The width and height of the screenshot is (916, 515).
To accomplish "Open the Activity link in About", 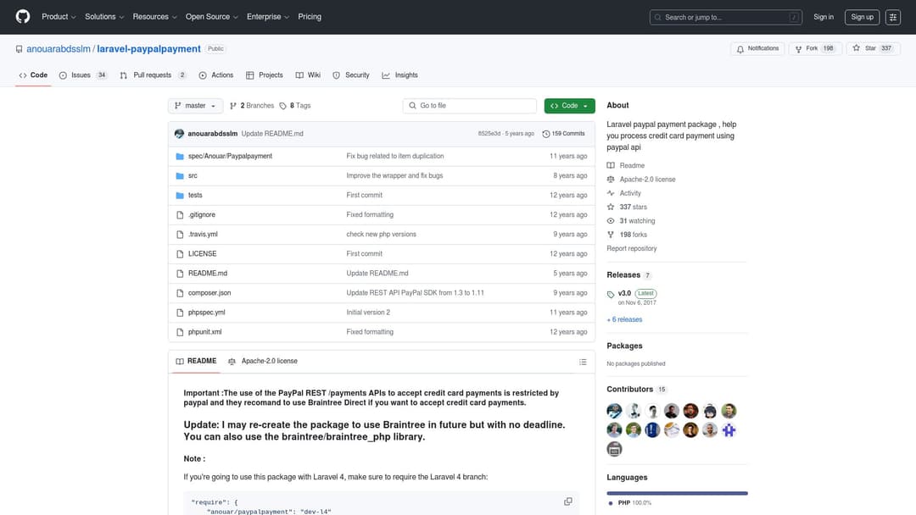I will pyautogui.click(x=624, y=193).
